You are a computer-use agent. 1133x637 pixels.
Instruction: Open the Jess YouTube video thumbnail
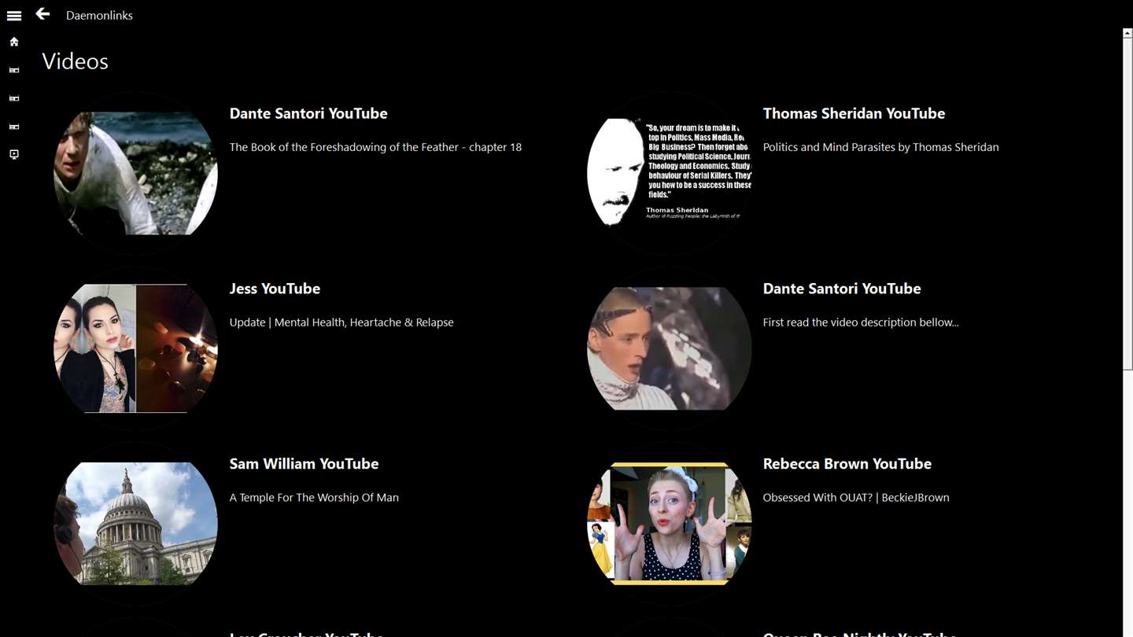[135, 348]
